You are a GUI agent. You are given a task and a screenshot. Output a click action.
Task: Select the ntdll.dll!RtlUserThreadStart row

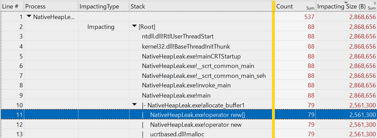tap(178, 36)
